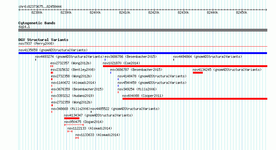Click the 82390k ruler mark
Viewport: 276px width, 150px height.
pos(66,12)
